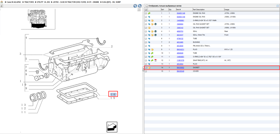
Task: Toggle plus circle for COVER row
Action: (x=146, y=71)
